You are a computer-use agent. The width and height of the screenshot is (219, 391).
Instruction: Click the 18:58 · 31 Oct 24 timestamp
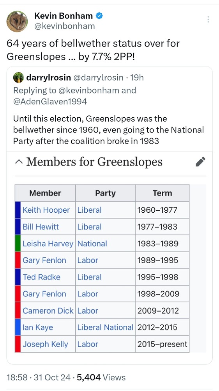point(39,377)
